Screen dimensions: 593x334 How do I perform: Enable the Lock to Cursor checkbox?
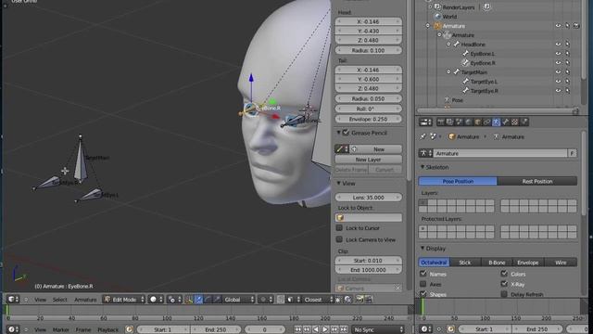(x=339, y=228)
